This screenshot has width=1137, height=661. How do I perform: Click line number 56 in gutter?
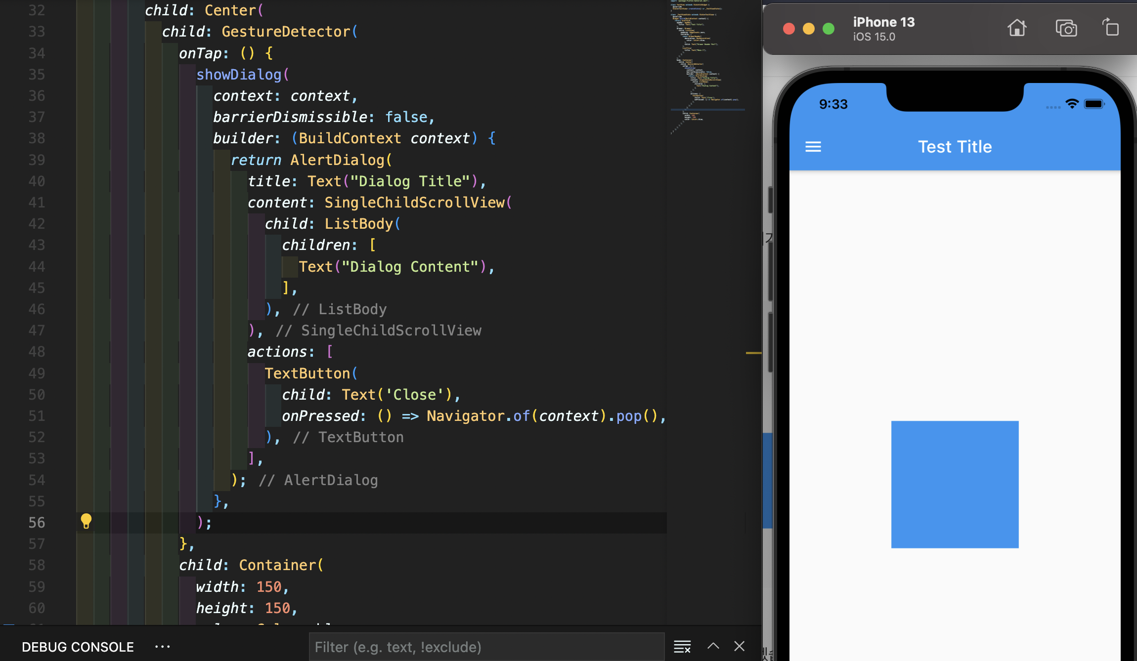[x=37, y=523]
